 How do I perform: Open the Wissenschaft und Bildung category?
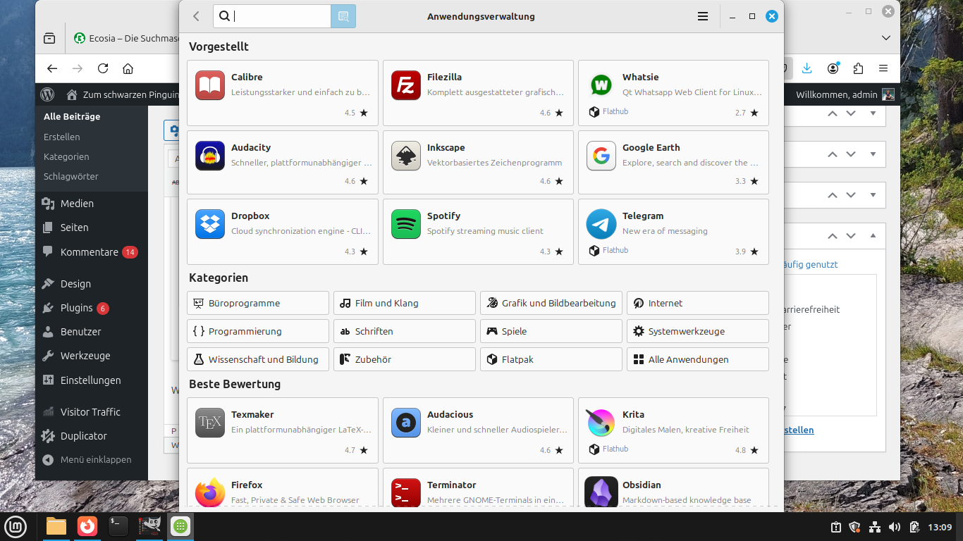click(x=258, y=359)
